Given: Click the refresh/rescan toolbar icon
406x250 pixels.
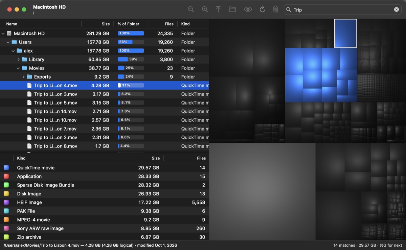Looking at the screenshot, I should [262, 9].
